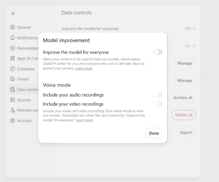This screenshot has width=219, height=182.
Task: Click the 'Off' status text
Action: (187, 29)
